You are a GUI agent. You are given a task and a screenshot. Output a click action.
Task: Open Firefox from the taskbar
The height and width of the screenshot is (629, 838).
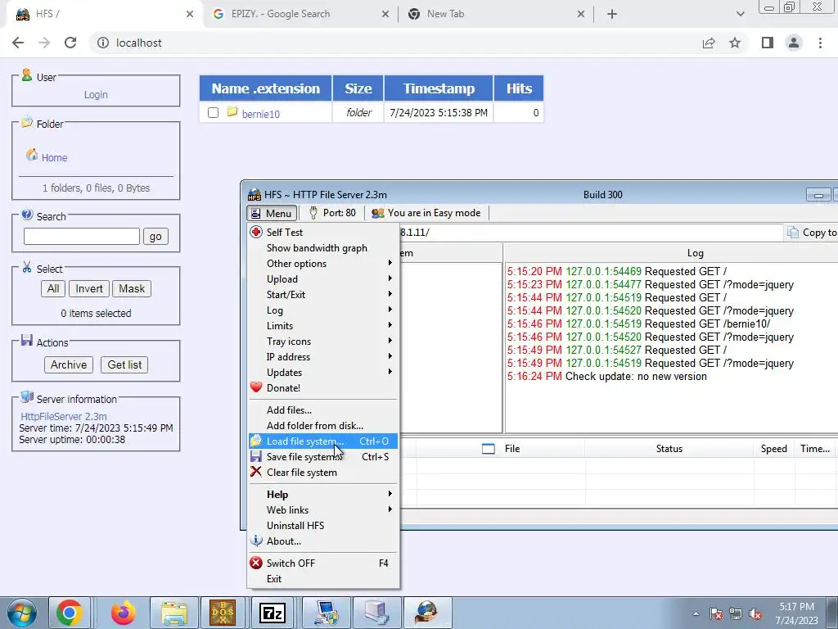(x=124, y=613)
